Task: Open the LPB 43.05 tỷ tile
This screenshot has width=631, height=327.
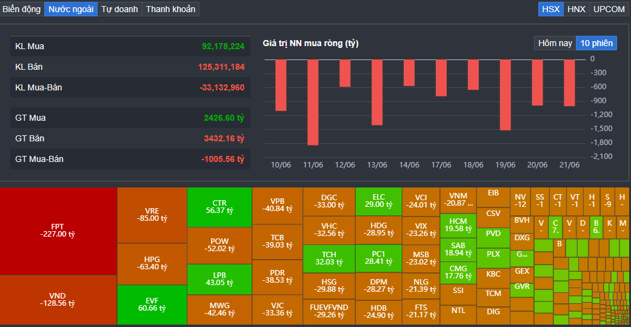Action: [219, 279]
